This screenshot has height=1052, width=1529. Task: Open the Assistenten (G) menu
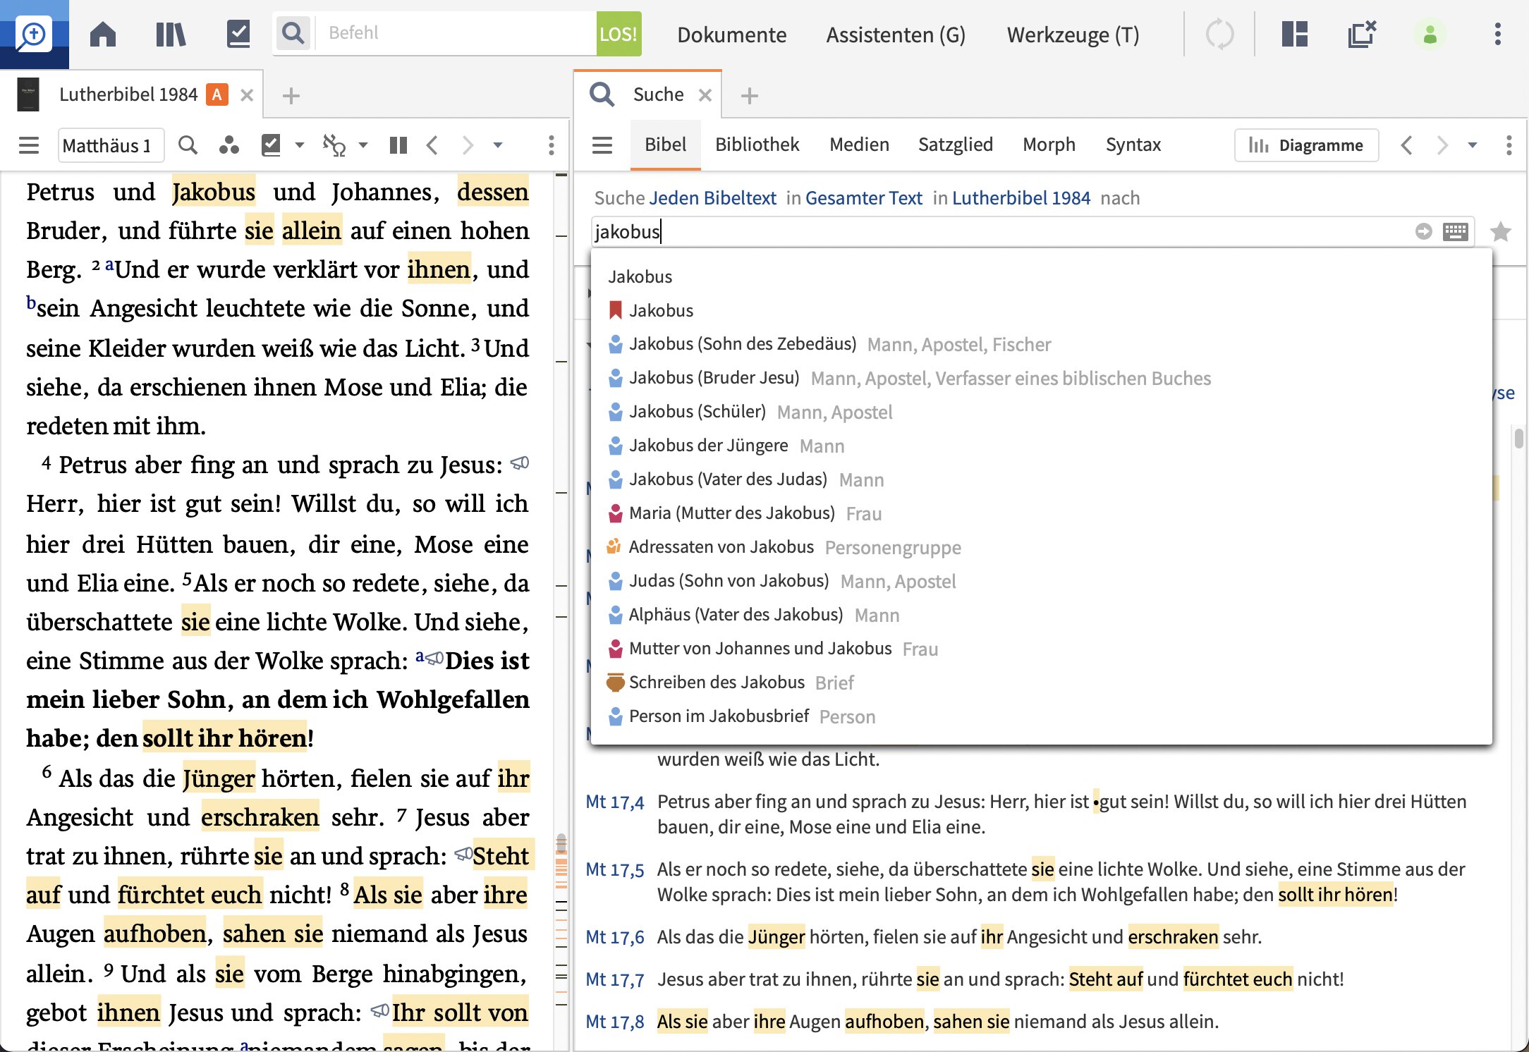pos(896,35)
